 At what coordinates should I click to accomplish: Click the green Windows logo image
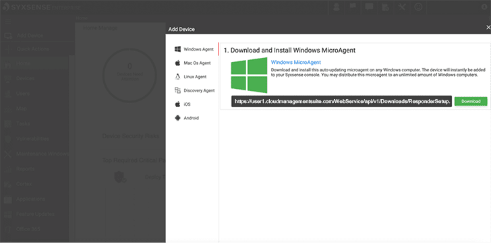pos(250,75)
